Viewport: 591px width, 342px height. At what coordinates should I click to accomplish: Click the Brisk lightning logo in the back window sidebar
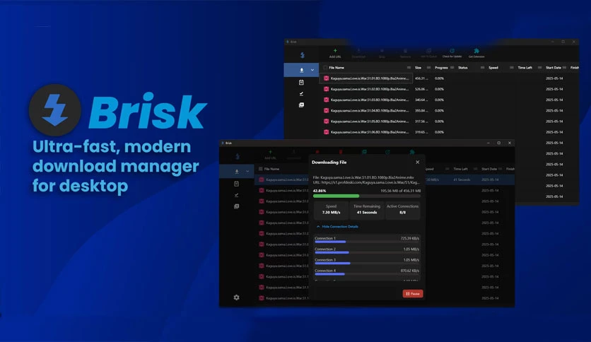coord(303,55)
